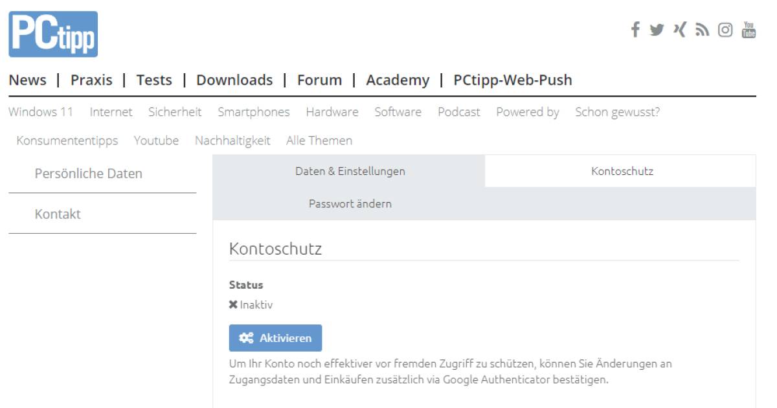Open the Forum section
This screenshot has width=777, height=408.
(321, 80)
